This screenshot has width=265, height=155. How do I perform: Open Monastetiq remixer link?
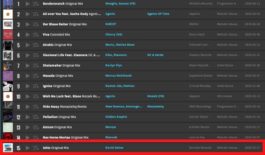(155, 106)
